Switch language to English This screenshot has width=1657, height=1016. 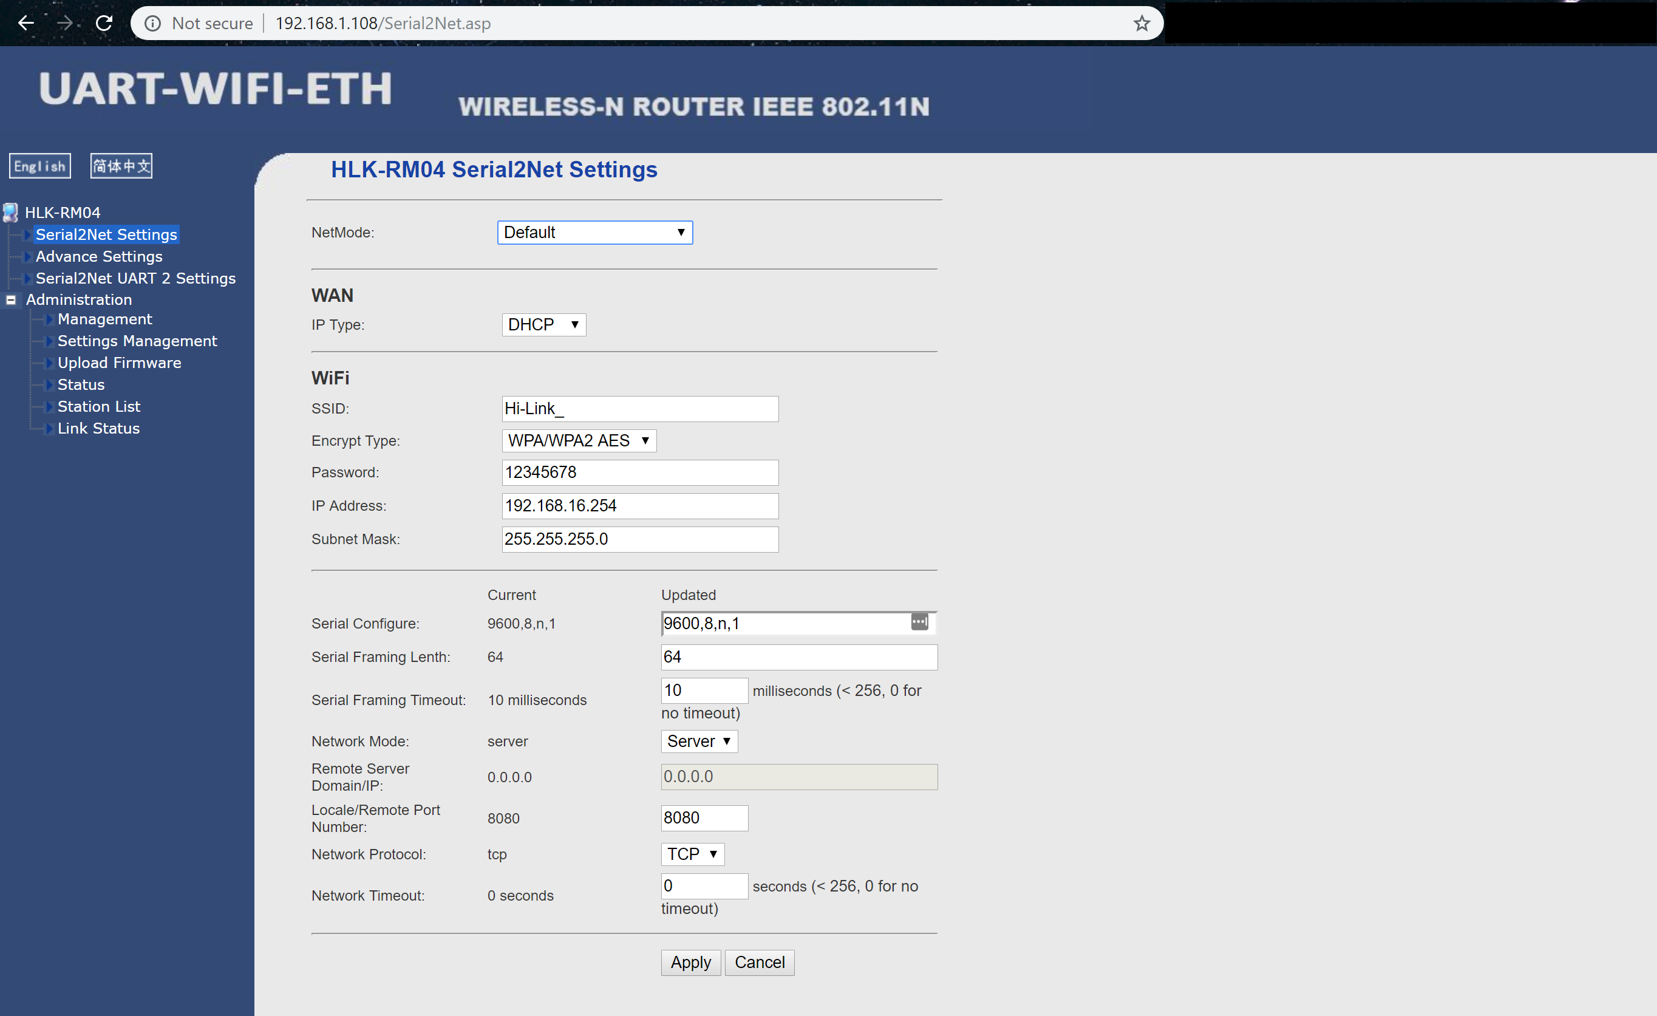[x=39, y=166]
